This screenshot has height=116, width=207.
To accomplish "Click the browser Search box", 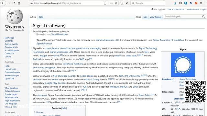I will tap(148, 3).
